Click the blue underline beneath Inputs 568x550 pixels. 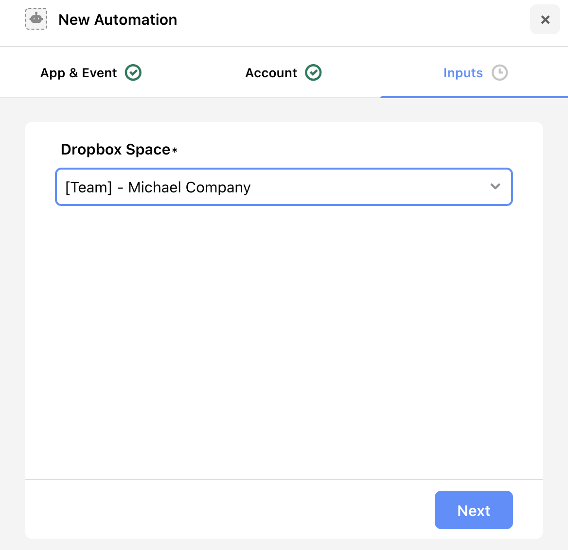474,97
